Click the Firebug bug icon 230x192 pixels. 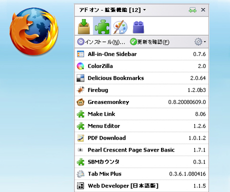pos(80,90)
